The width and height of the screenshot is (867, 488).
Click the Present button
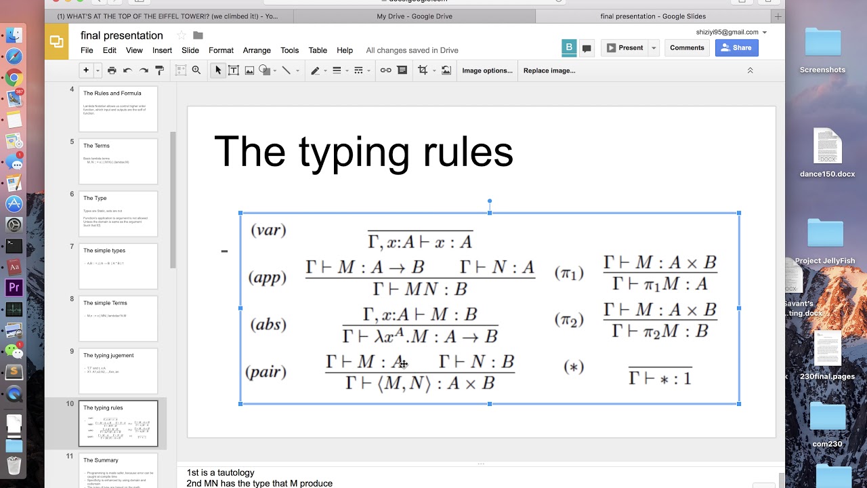[x=625, y=47]
